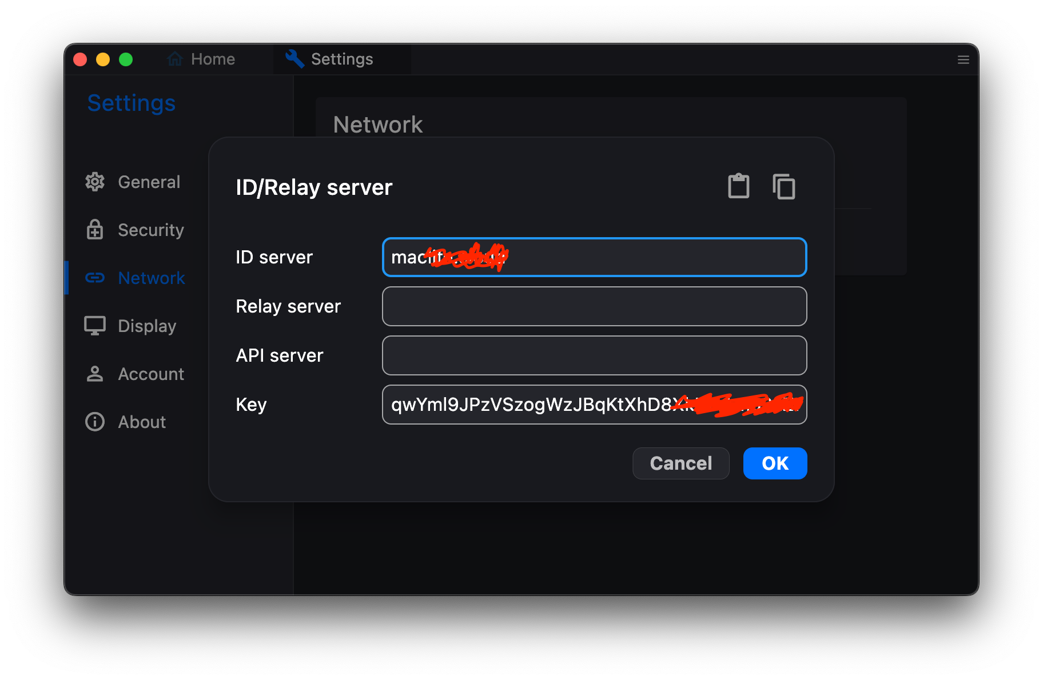
Task: Copy server settings using copy icon
Action: (783, 186)
